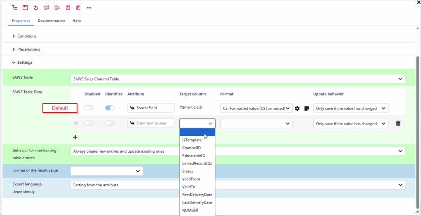This screenshot has height=216, width=421.
Task: Switch to the Help tab
Action: (x=76, y=21)
